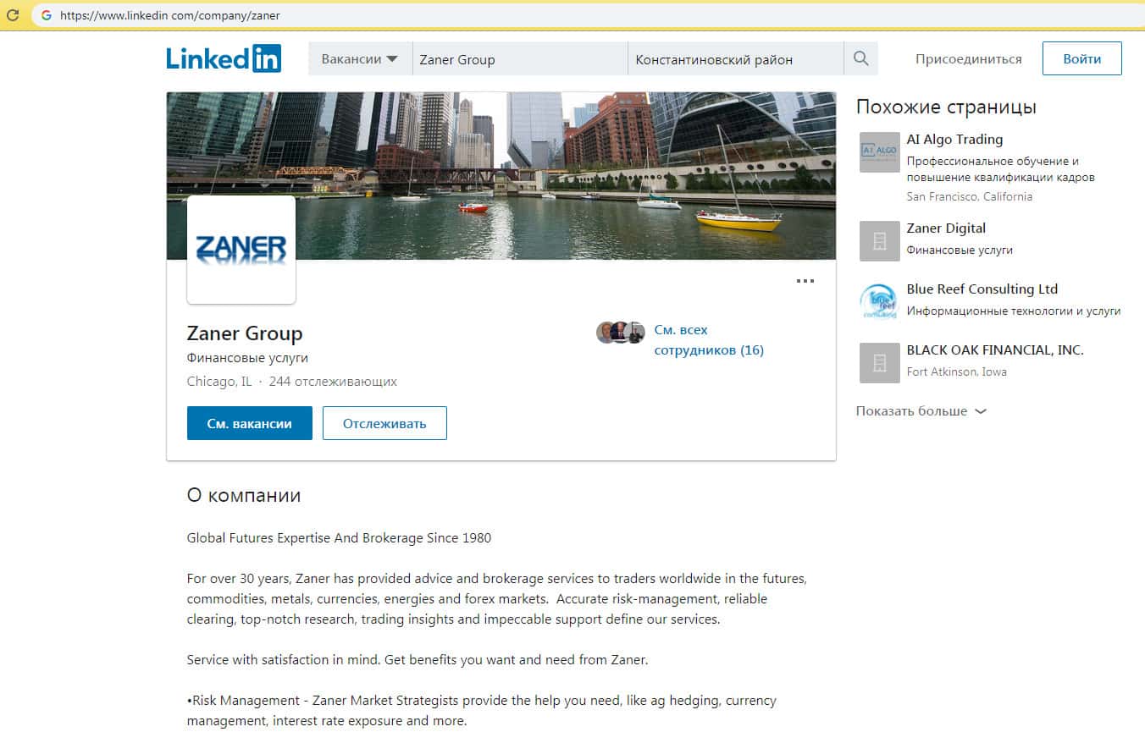Click the location field Константиновский район
1145x754 pixels.
(736, 59)
